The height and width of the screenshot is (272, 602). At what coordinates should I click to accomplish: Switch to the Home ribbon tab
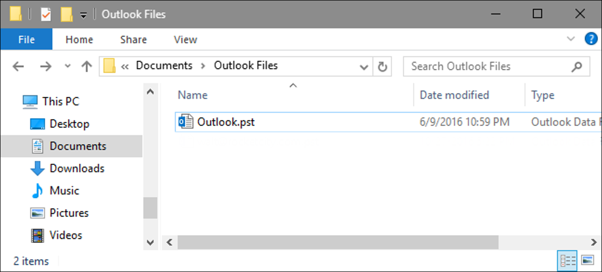tap(79, 40)
